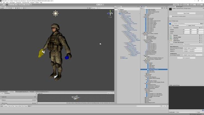Toggle the Static checkbox in Inspector

point(200,24)
